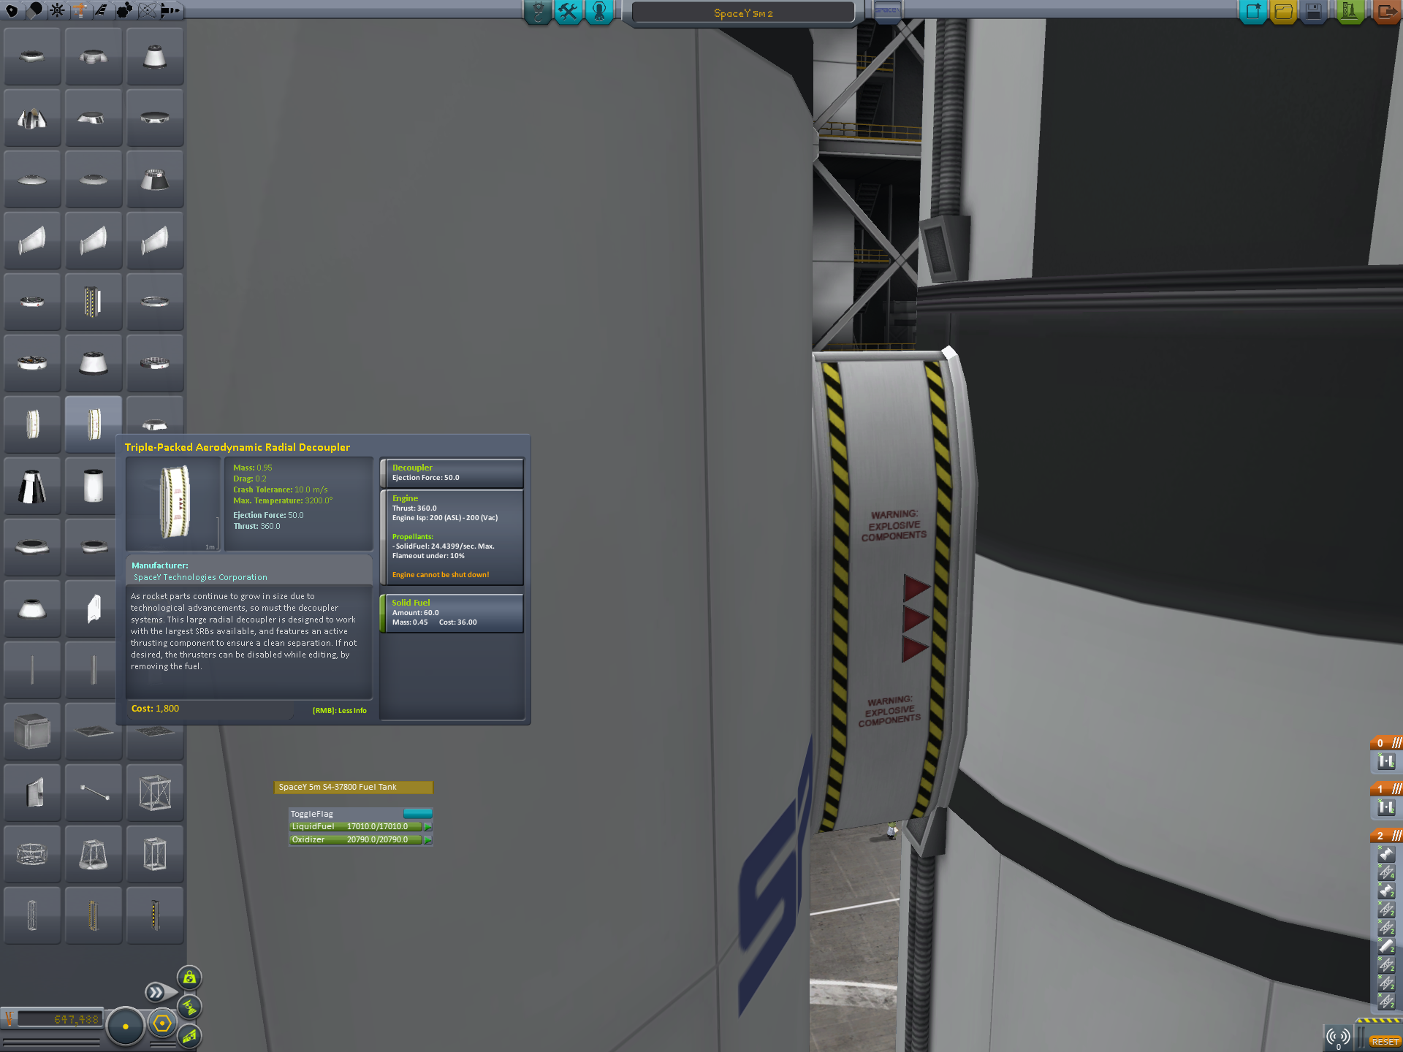This screenshot has width=1403, height=1052.
Task: Exit the VAB with the orange exit button
Action: (1385, 12)
